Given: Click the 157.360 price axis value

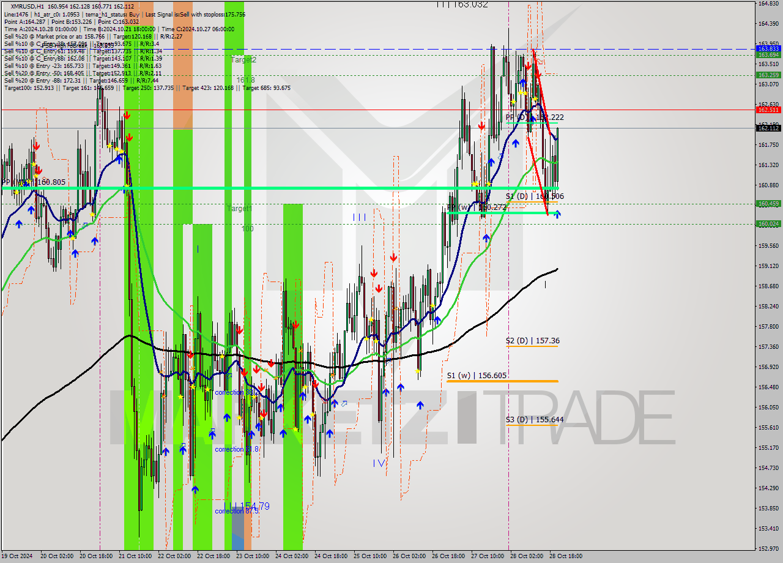Looking at the screenshot, I should click(768, 347).
